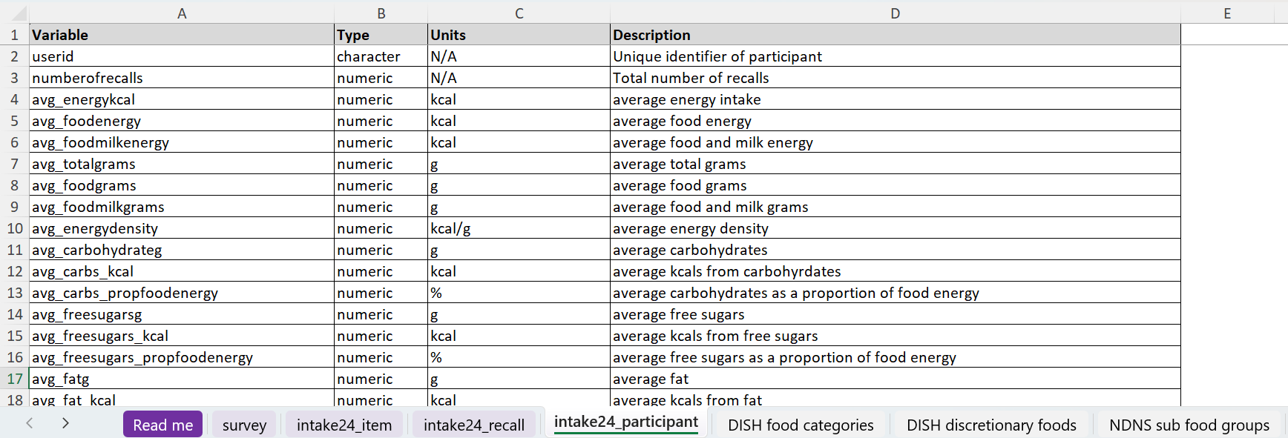
Task: Select the avg_freesugars_propfoodenergy cell
Action: (182, 357)
